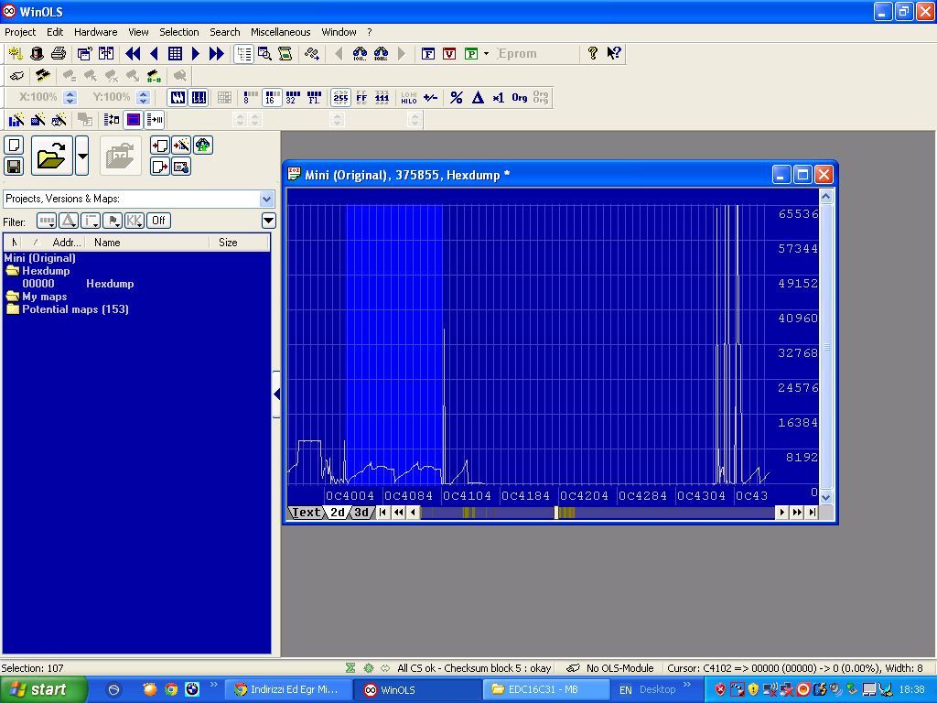Screen dimensions: 937x703
Task: Step back with the single left arrow
Action: pyautogui.click(x=154, y=54)
